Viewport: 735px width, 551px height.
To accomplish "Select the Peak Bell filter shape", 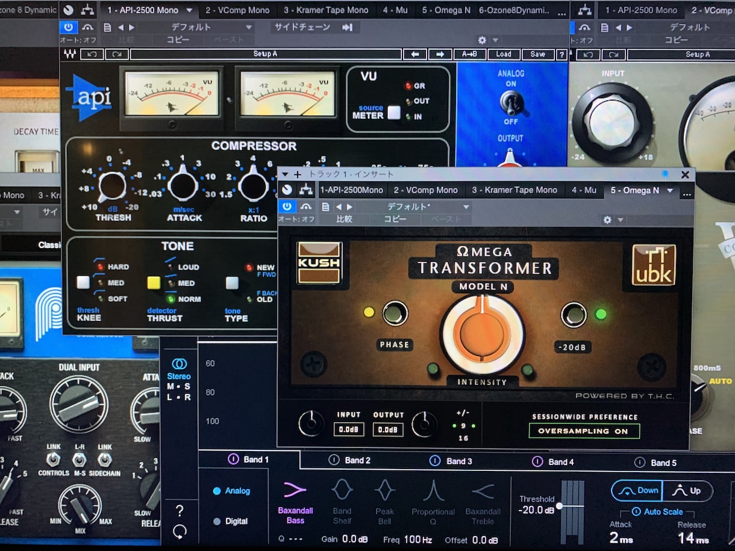I will click(385, 501).
